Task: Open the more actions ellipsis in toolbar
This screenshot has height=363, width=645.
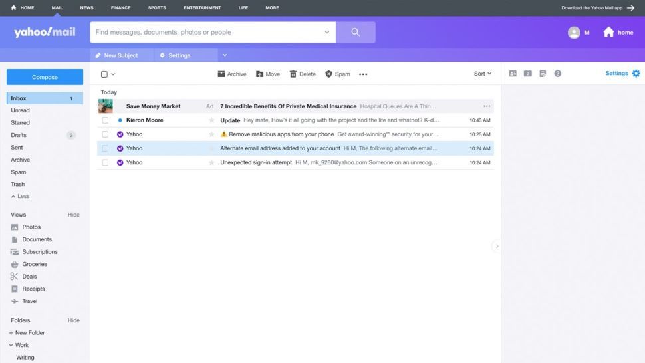Action: click(x=363, y=74)
